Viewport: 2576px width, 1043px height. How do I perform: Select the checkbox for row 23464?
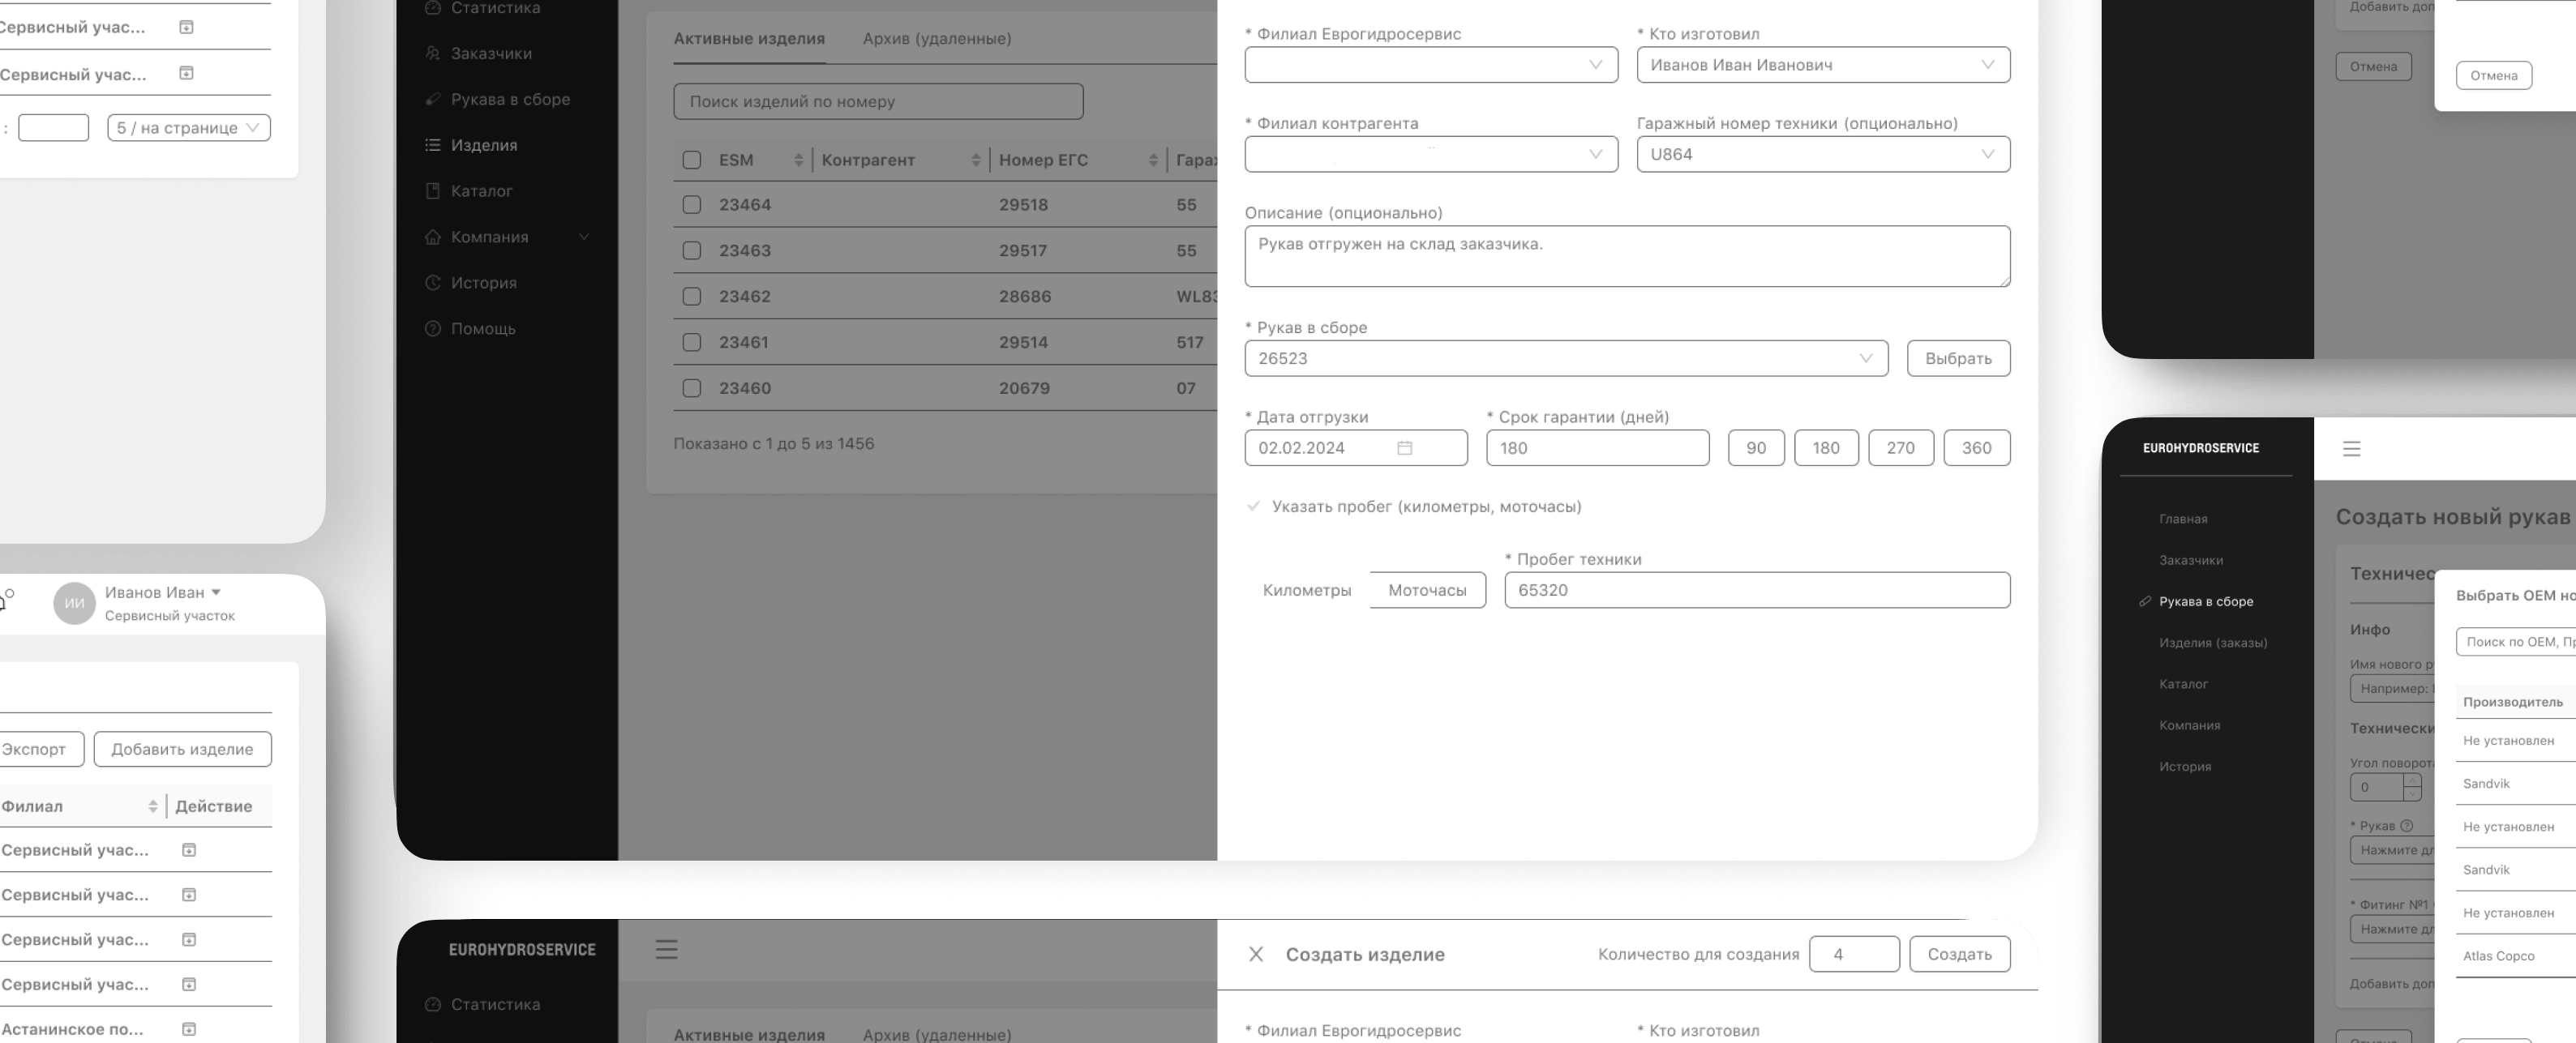pyautogui.click(x=691, y=205)
